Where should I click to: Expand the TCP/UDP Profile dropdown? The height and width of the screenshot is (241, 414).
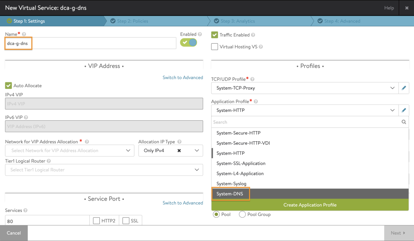(x=305, y=88)
